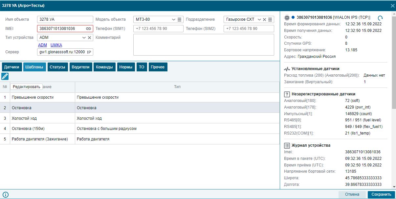
Task: Click the RS485[0] fuel level value
Action: [x=363, y=120]
